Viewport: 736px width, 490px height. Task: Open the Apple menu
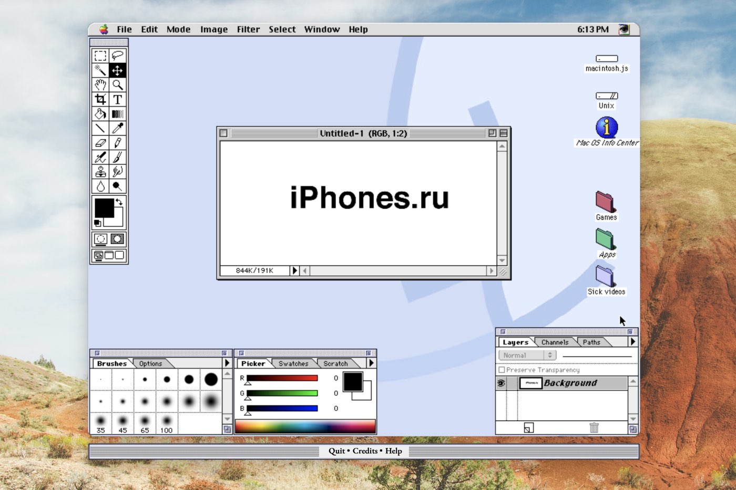(x=104, y=29)
